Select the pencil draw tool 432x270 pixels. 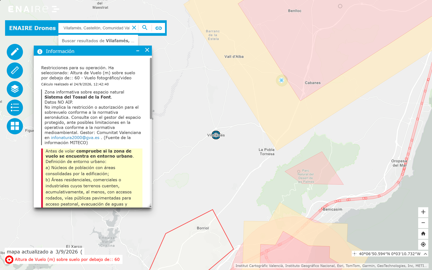(15, 52)
